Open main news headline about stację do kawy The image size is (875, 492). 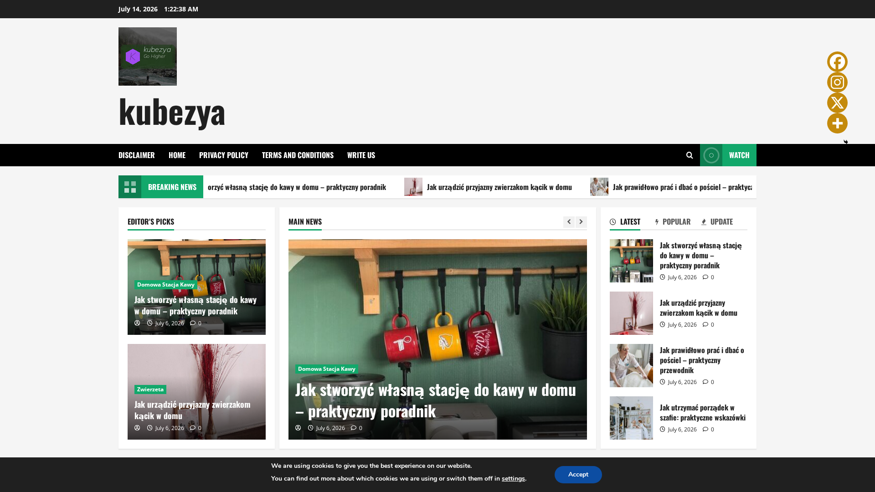(x=435, y=400)
